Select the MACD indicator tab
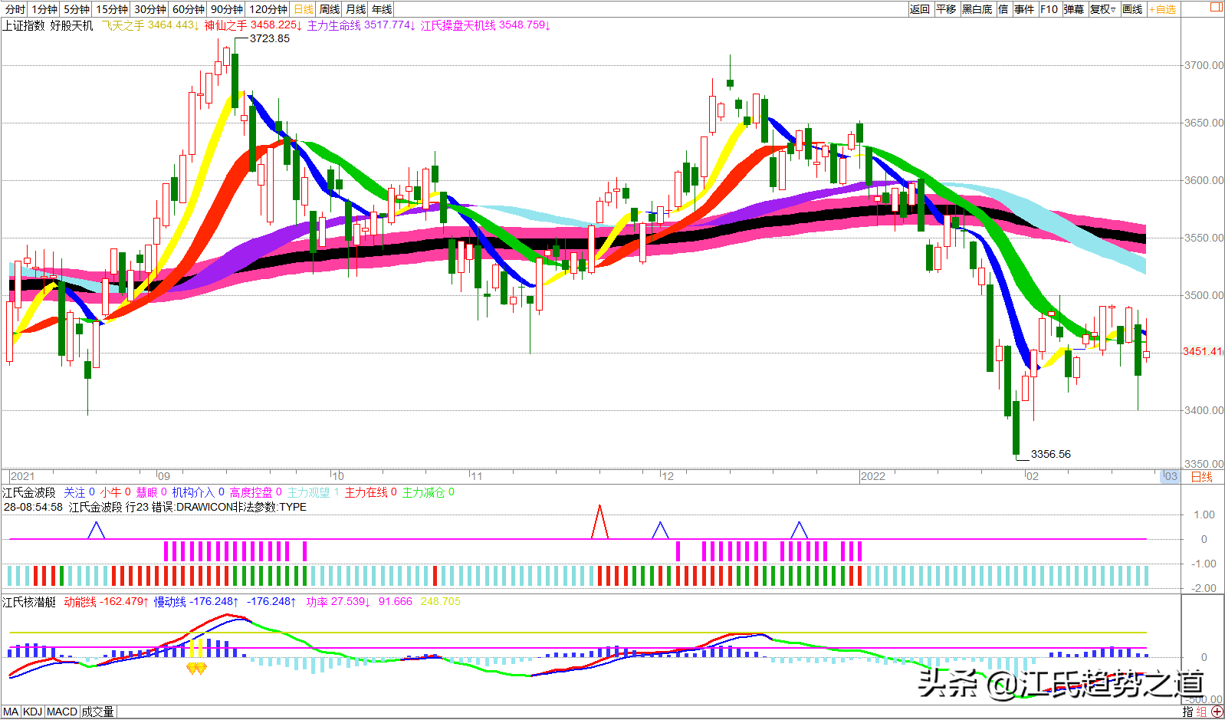Screen dimensions: 1225x720 coord(62,712)
